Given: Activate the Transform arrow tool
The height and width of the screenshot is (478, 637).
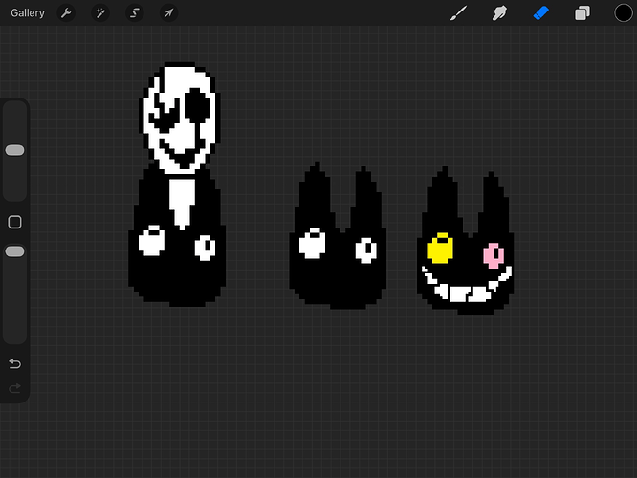Looking at the screenshot, I should 168,13.
